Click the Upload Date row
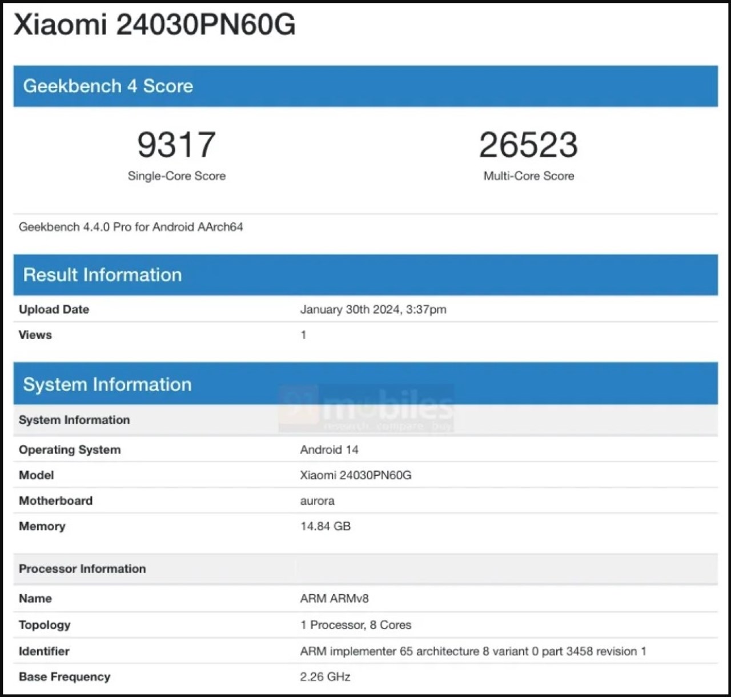Viewport: 731px width, 697px height. (54, 309)
